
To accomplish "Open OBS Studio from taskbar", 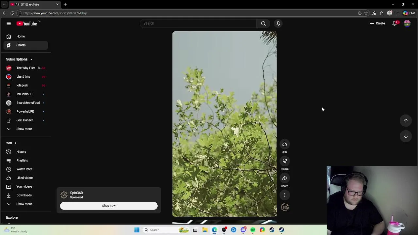I will 224,230.
